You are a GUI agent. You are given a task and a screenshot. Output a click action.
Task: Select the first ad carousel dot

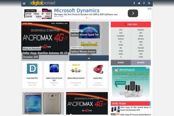87,18
